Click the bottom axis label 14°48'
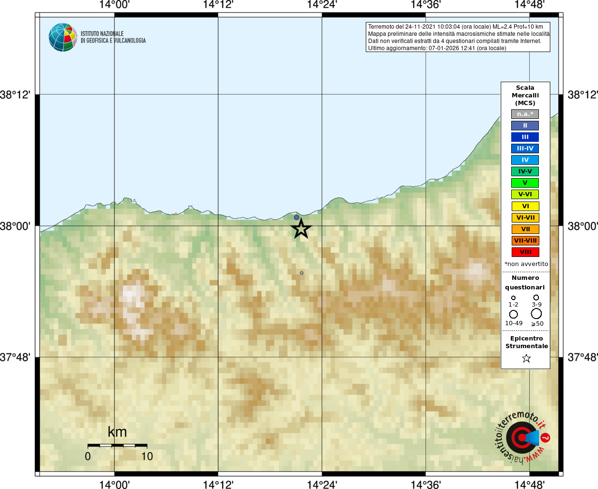The image size is (598, 489). point(529,485)
